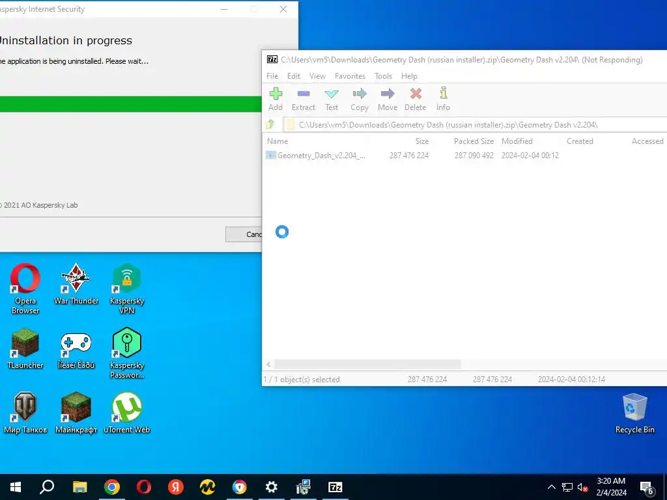667x500 pixels.
Task: Open the Favorites menu in 7-Zip
Action: [x=350, y=76]
